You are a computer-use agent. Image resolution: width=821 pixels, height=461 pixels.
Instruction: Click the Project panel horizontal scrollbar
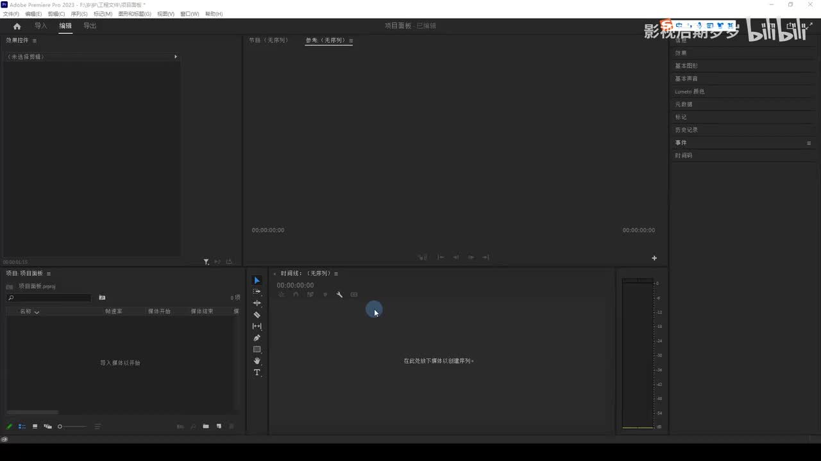pos(32,412)
